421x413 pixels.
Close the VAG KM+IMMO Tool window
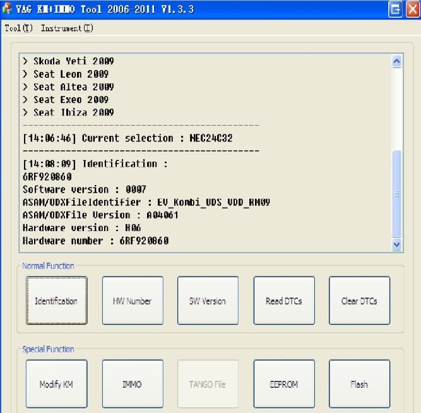[413, 9]
